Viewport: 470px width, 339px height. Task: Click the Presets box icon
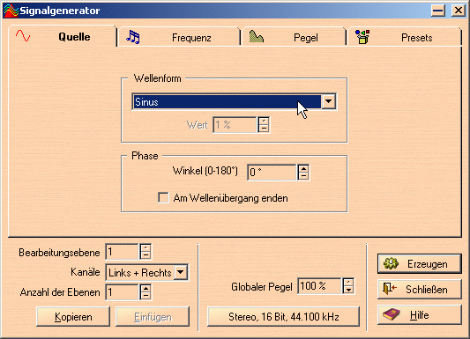click(362, 37)
